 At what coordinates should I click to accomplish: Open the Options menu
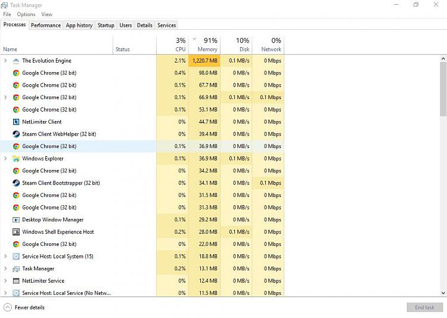pos(26,14)
